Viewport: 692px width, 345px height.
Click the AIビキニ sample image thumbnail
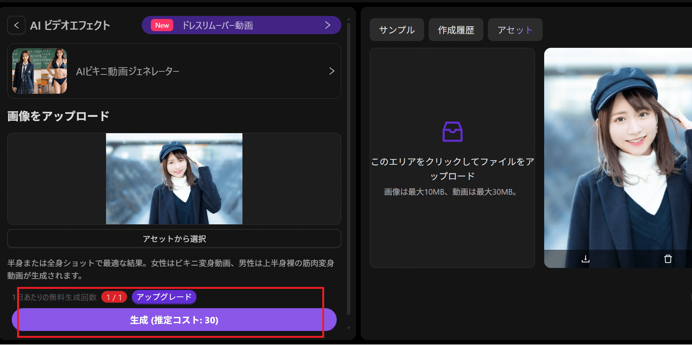[38, 71]
